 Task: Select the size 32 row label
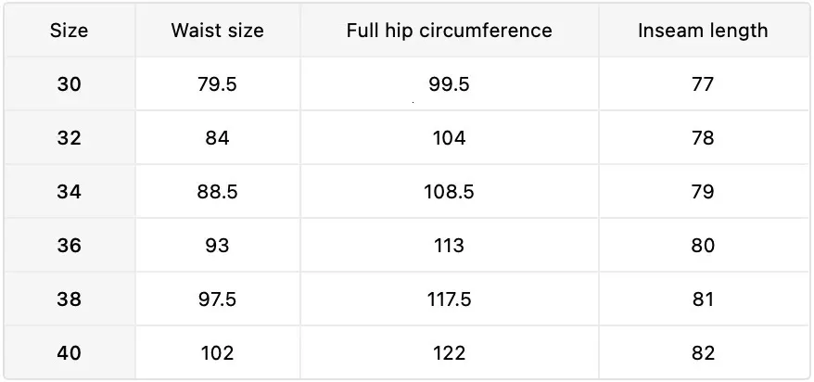pos(69,138)
